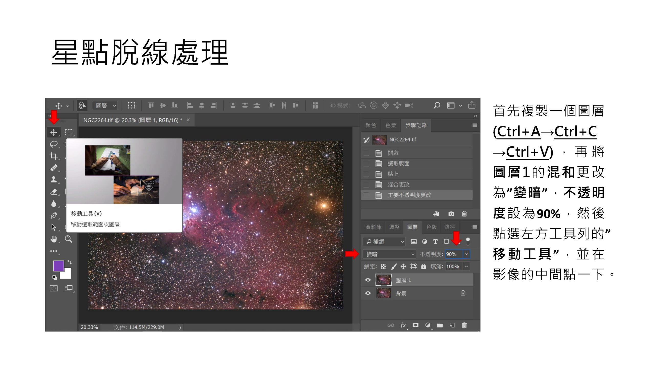Switch to the 調整 tab
This screenshot has width=655, height=368.
[394, 227]
